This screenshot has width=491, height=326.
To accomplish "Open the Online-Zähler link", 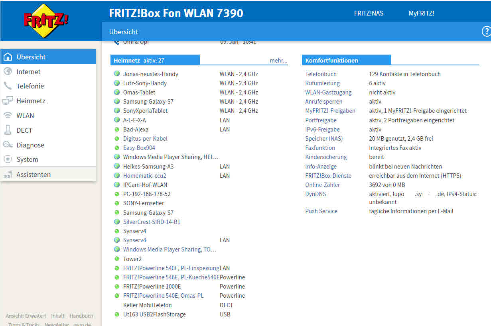I will [322, 185].
